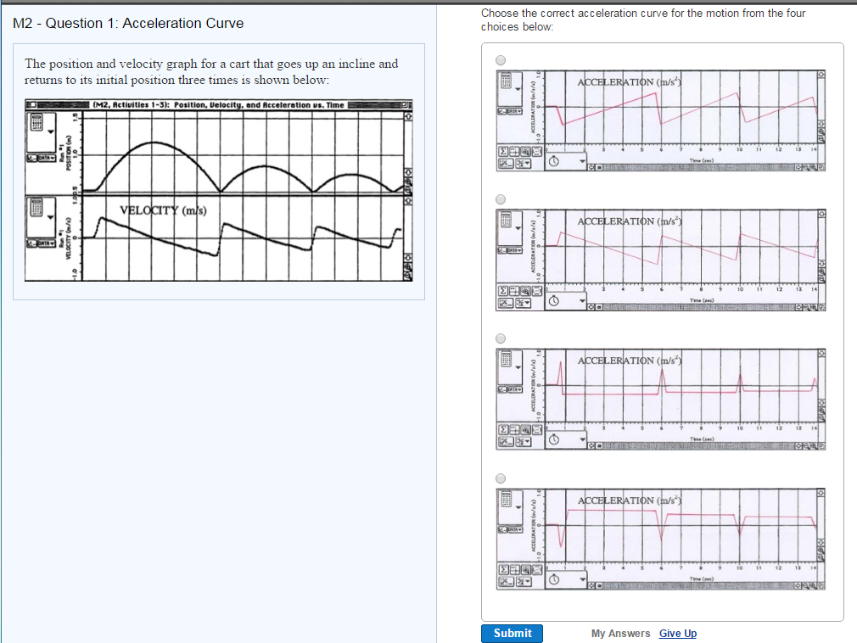
Task: Open the DATA dropdown in first acceleration graph
Action: 515,111
